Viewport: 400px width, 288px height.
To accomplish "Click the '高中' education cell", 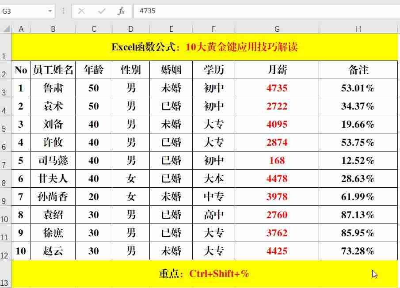I will tap(213, 215).
